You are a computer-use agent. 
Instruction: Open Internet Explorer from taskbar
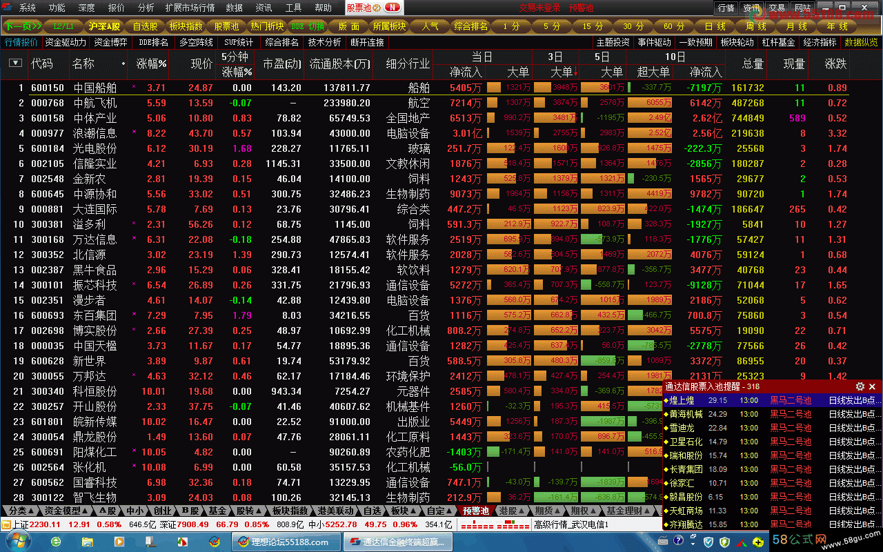coord(55,542)
